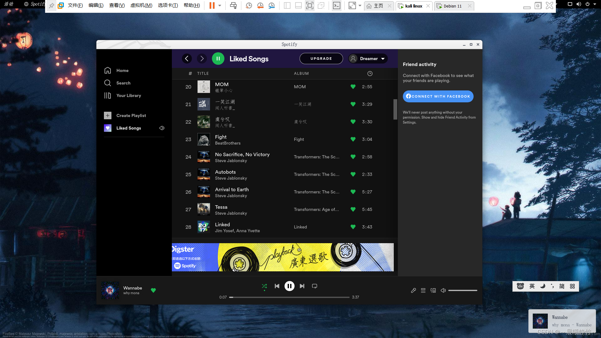Open VMware 文件(F) menu
The image size is (601, 338).
click(x=75, y=6)
